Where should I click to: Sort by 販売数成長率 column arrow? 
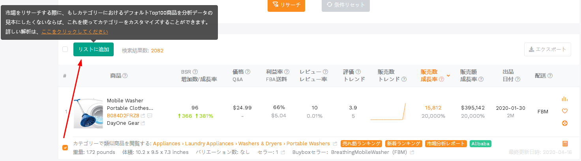coord(448,75)
